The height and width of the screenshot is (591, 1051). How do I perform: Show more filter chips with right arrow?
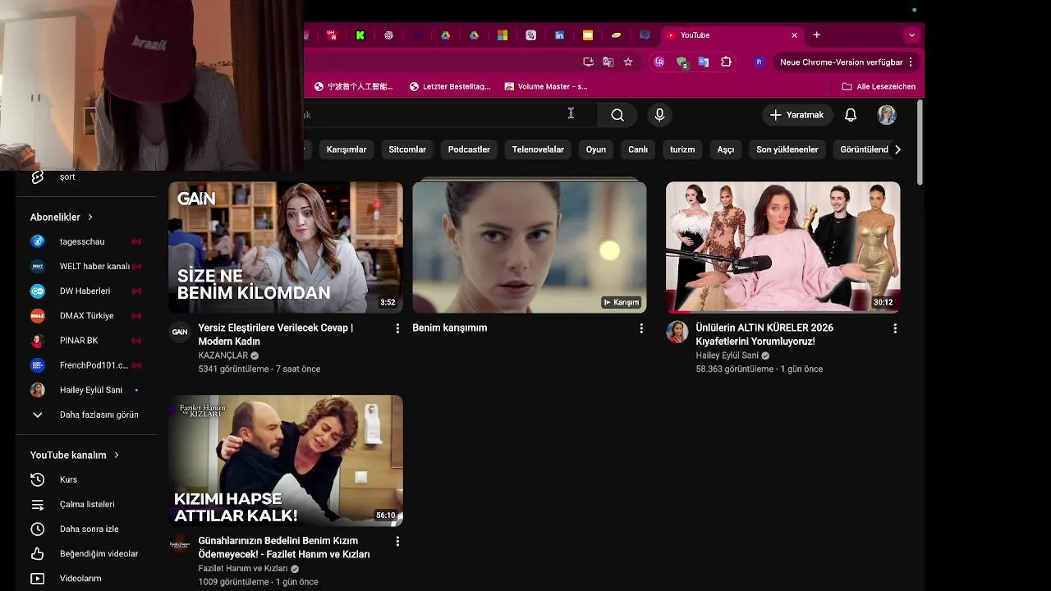tap(897, 149)
